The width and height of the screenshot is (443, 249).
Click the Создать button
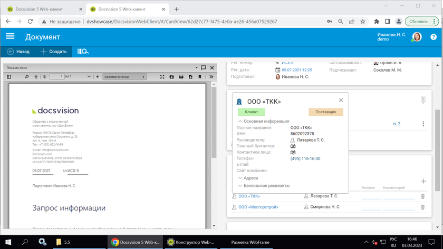click(x=53, y=52)
